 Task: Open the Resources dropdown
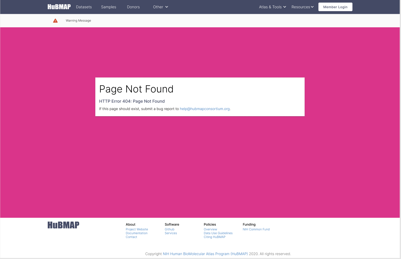(x=302, y=7)
